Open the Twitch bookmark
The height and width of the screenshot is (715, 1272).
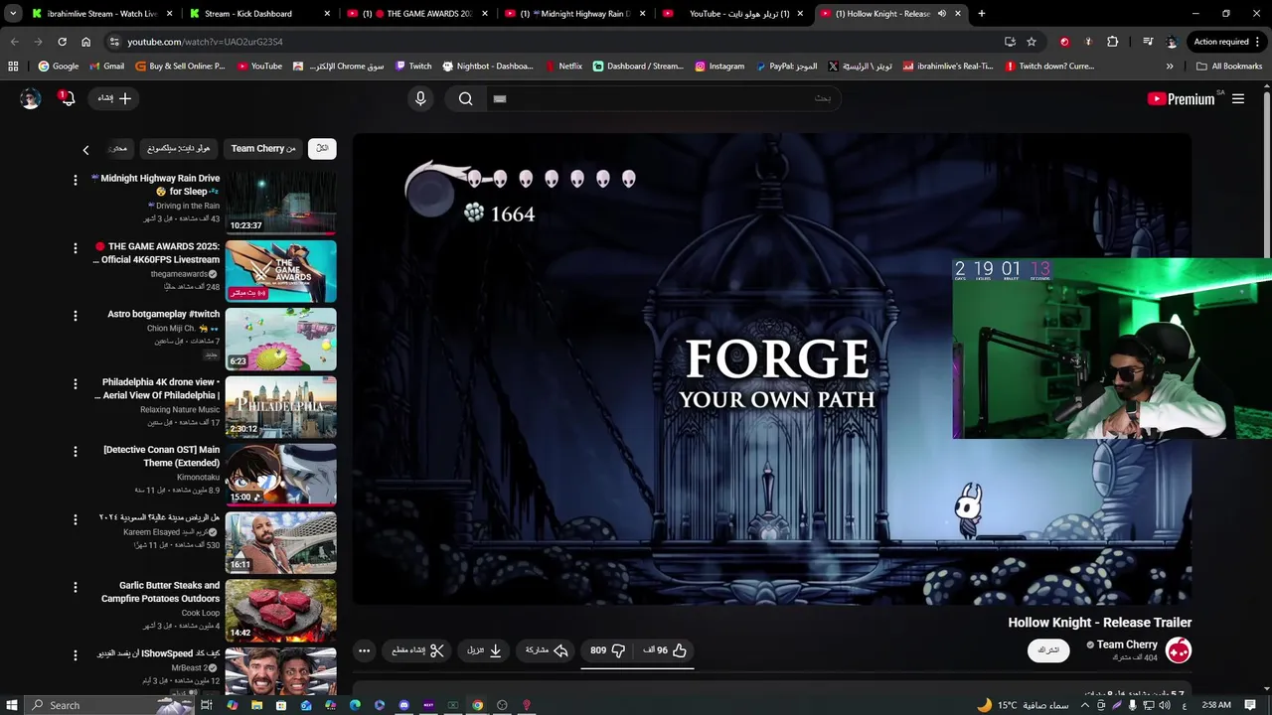point(413,67)
